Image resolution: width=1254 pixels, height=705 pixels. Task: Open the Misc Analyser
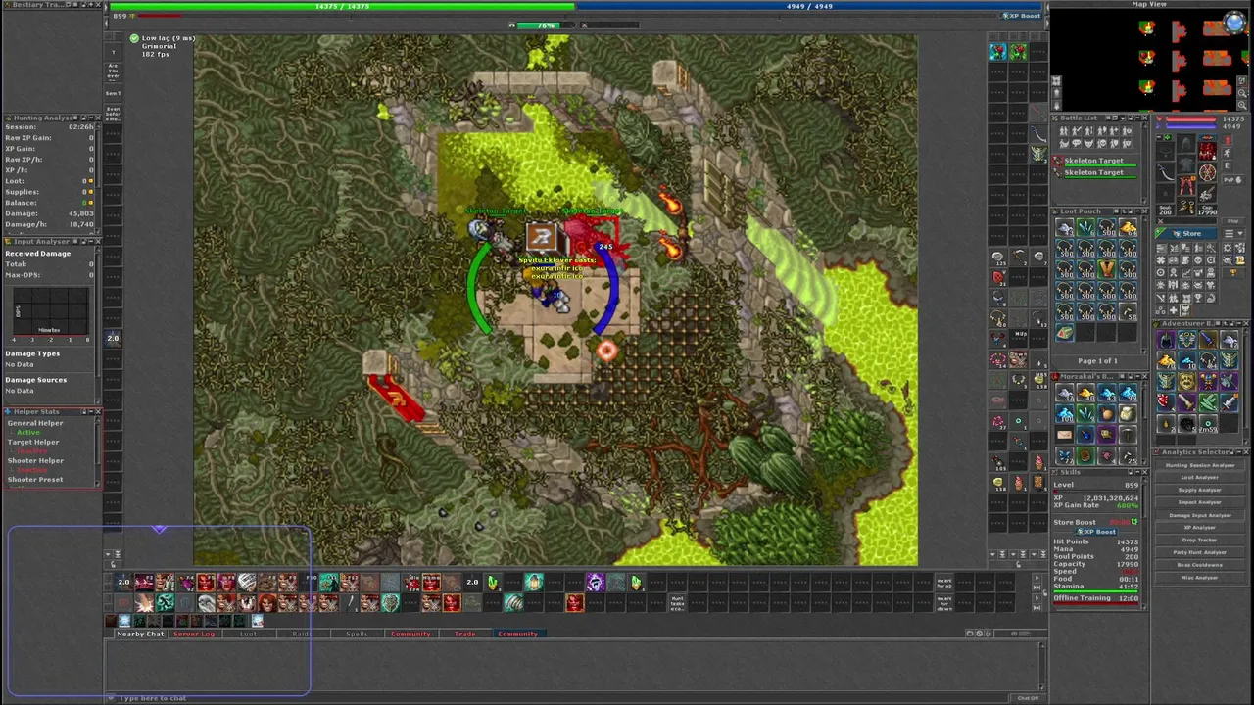[1199, 578]
